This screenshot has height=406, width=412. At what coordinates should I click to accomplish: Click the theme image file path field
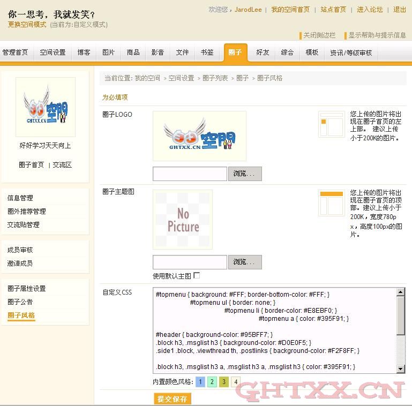click(190, 262)
